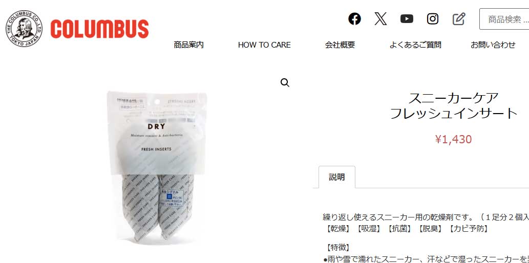The height and width of the screenshot is (263, 529).
Task: Open the X (Twitter) icon link
Action: [x=380, y=19]
